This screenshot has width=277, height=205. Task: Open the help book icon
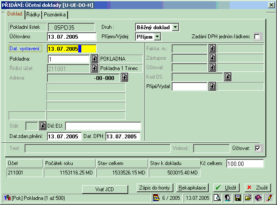click(x=259, y=198)
